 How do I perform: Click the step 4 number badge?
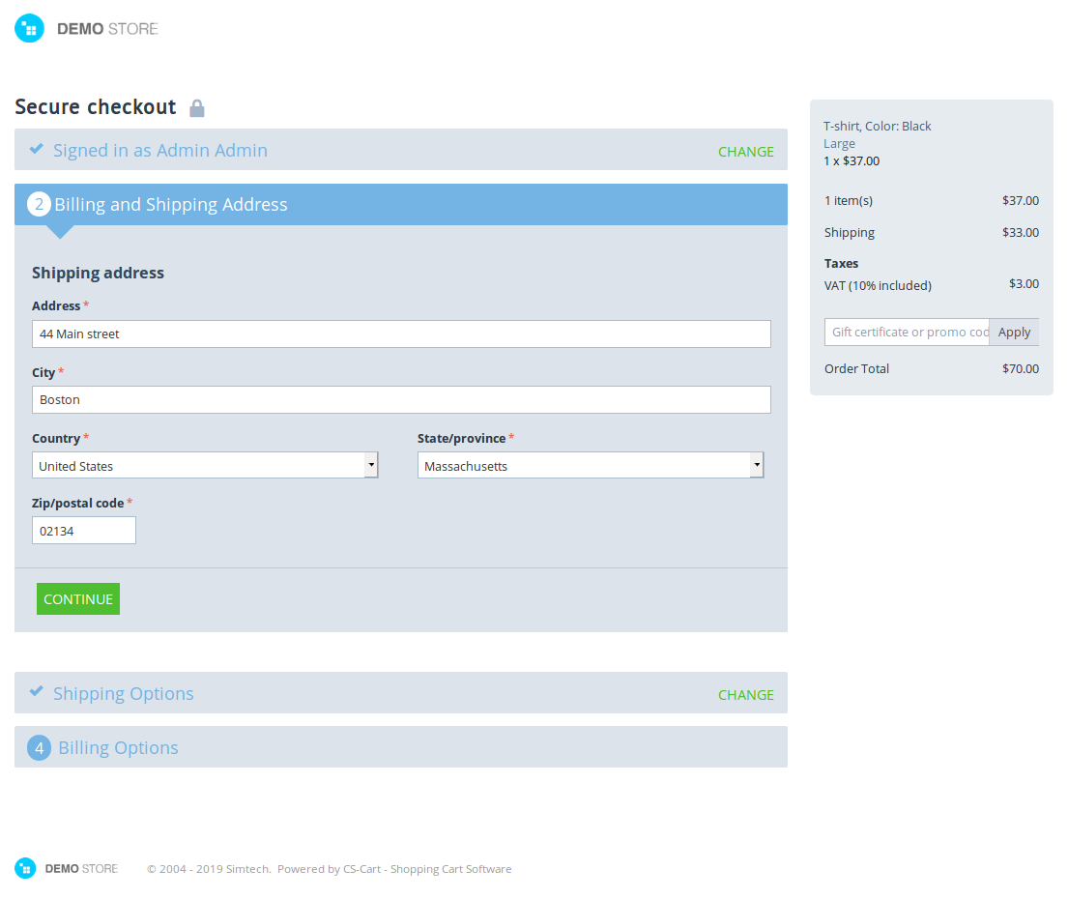[x=39, y=748]
